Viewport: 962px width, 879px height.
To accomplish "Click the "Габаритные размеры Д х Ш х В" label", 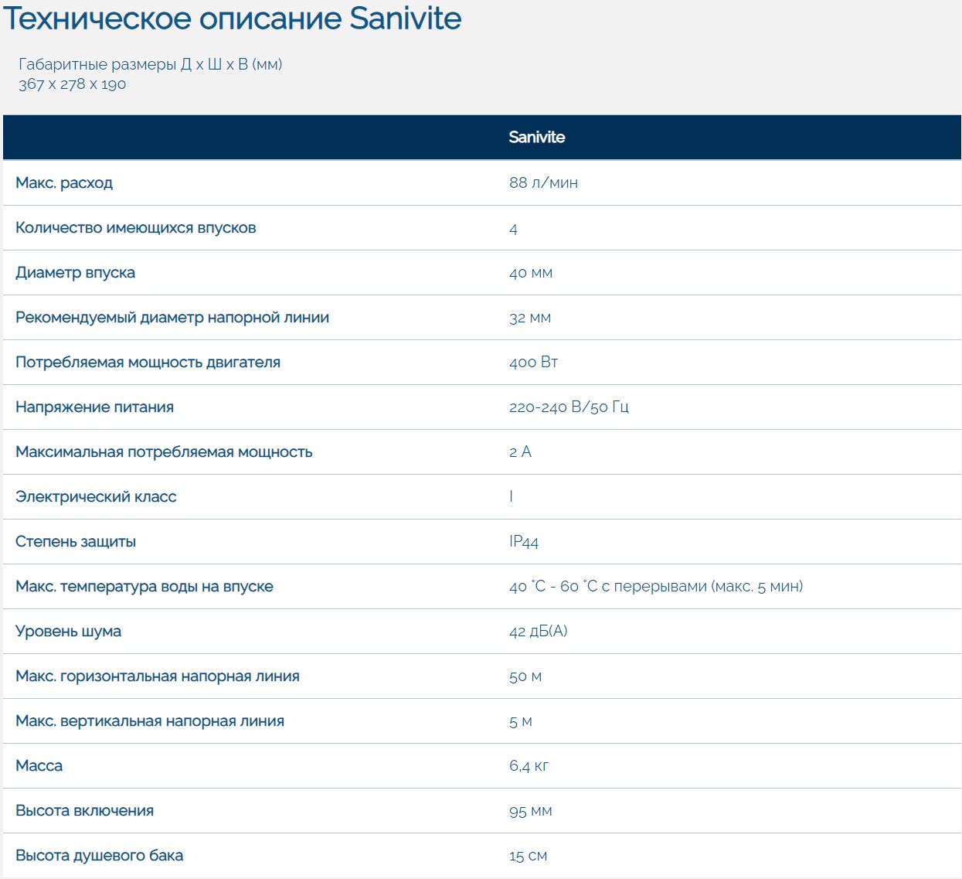I will (150, 64).
